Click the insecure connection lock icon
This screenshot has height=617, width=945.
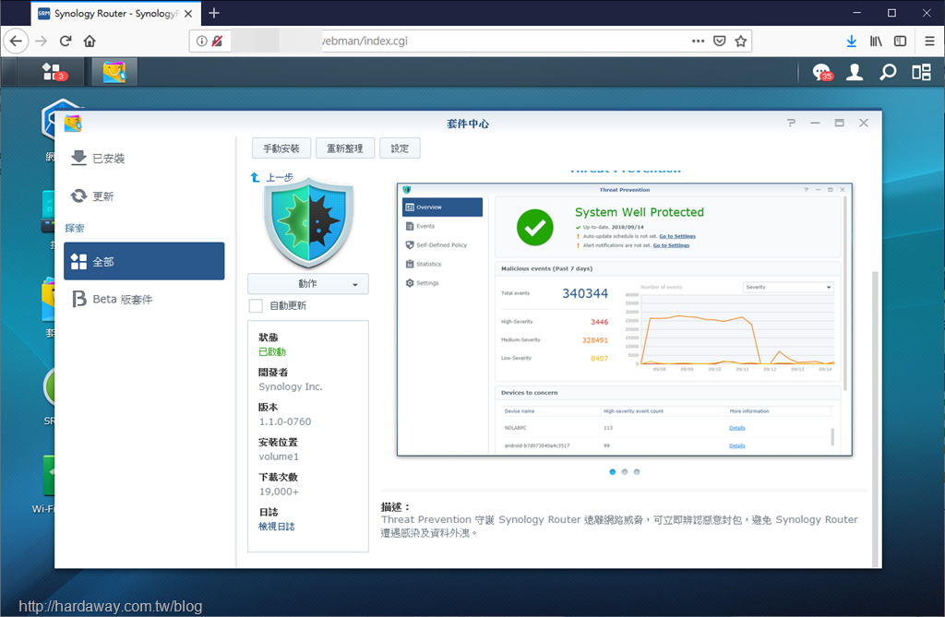click(x=217, y=41)
